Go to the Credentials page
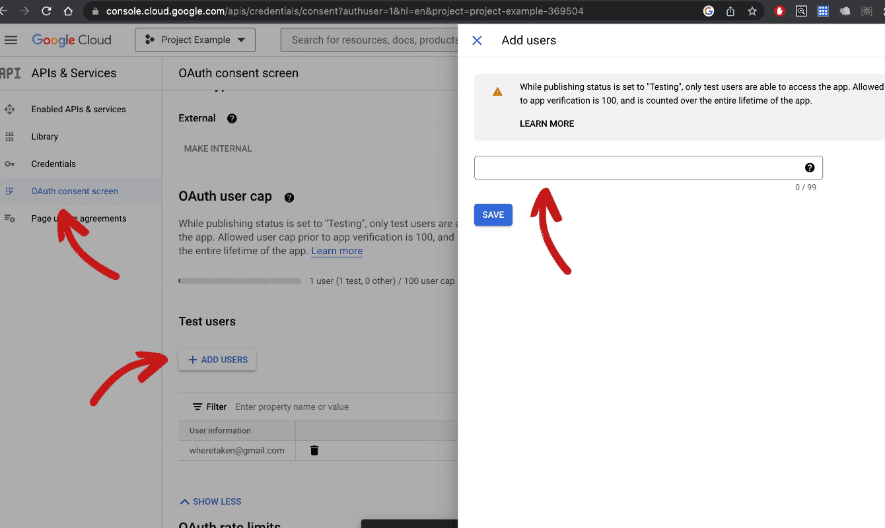This screenshot has width=885, height=528. pos(53,164)
